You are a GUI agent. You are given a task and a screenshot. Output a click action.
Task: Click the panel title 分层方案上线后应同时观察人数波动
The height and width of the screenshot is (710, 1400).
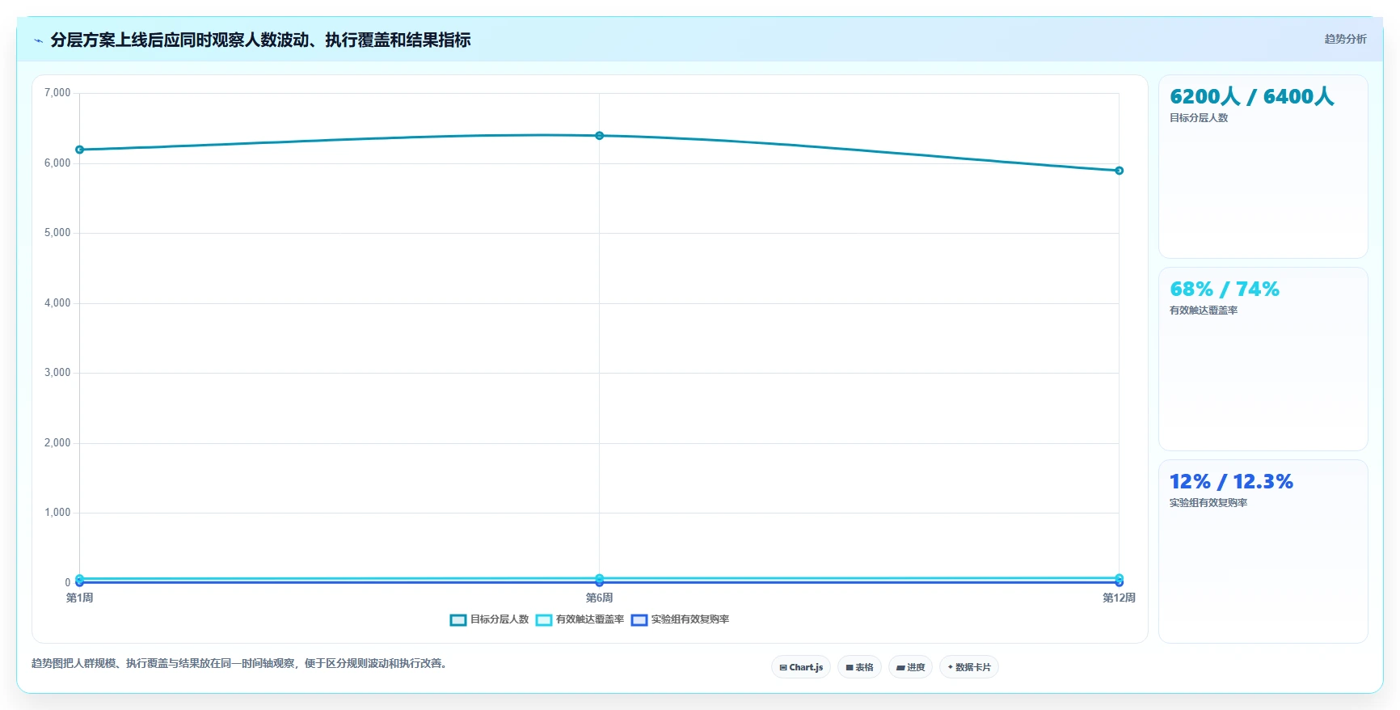point(260,40)
